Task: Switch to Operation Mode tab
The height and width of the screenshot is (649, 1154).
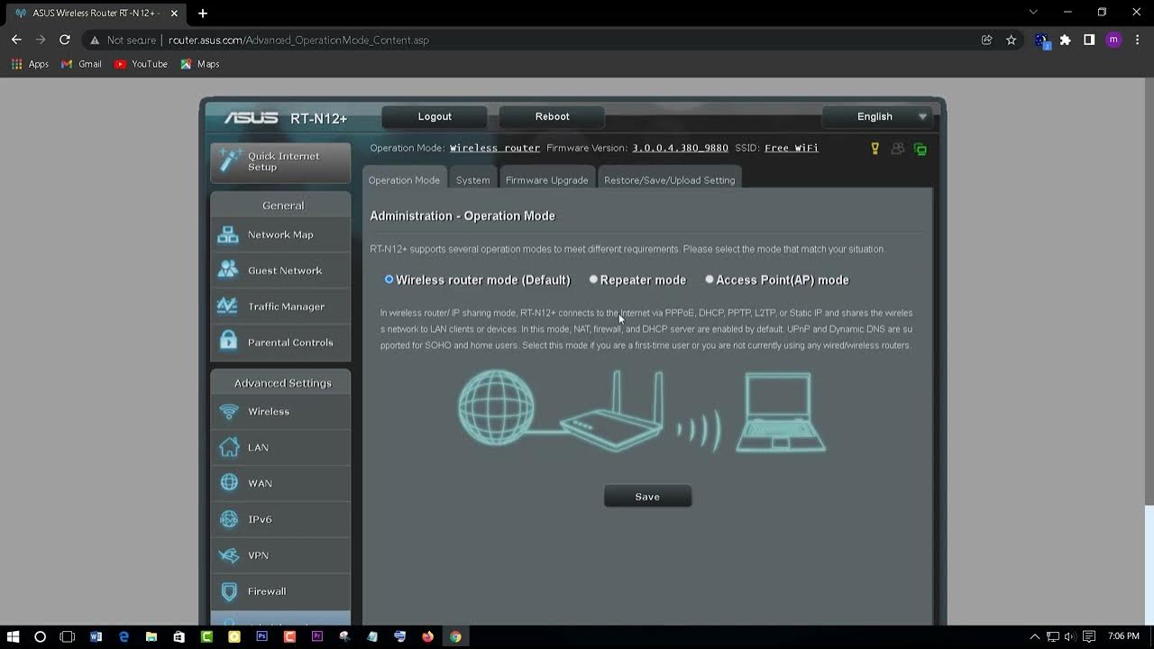Action: click(x=404, y=179)
